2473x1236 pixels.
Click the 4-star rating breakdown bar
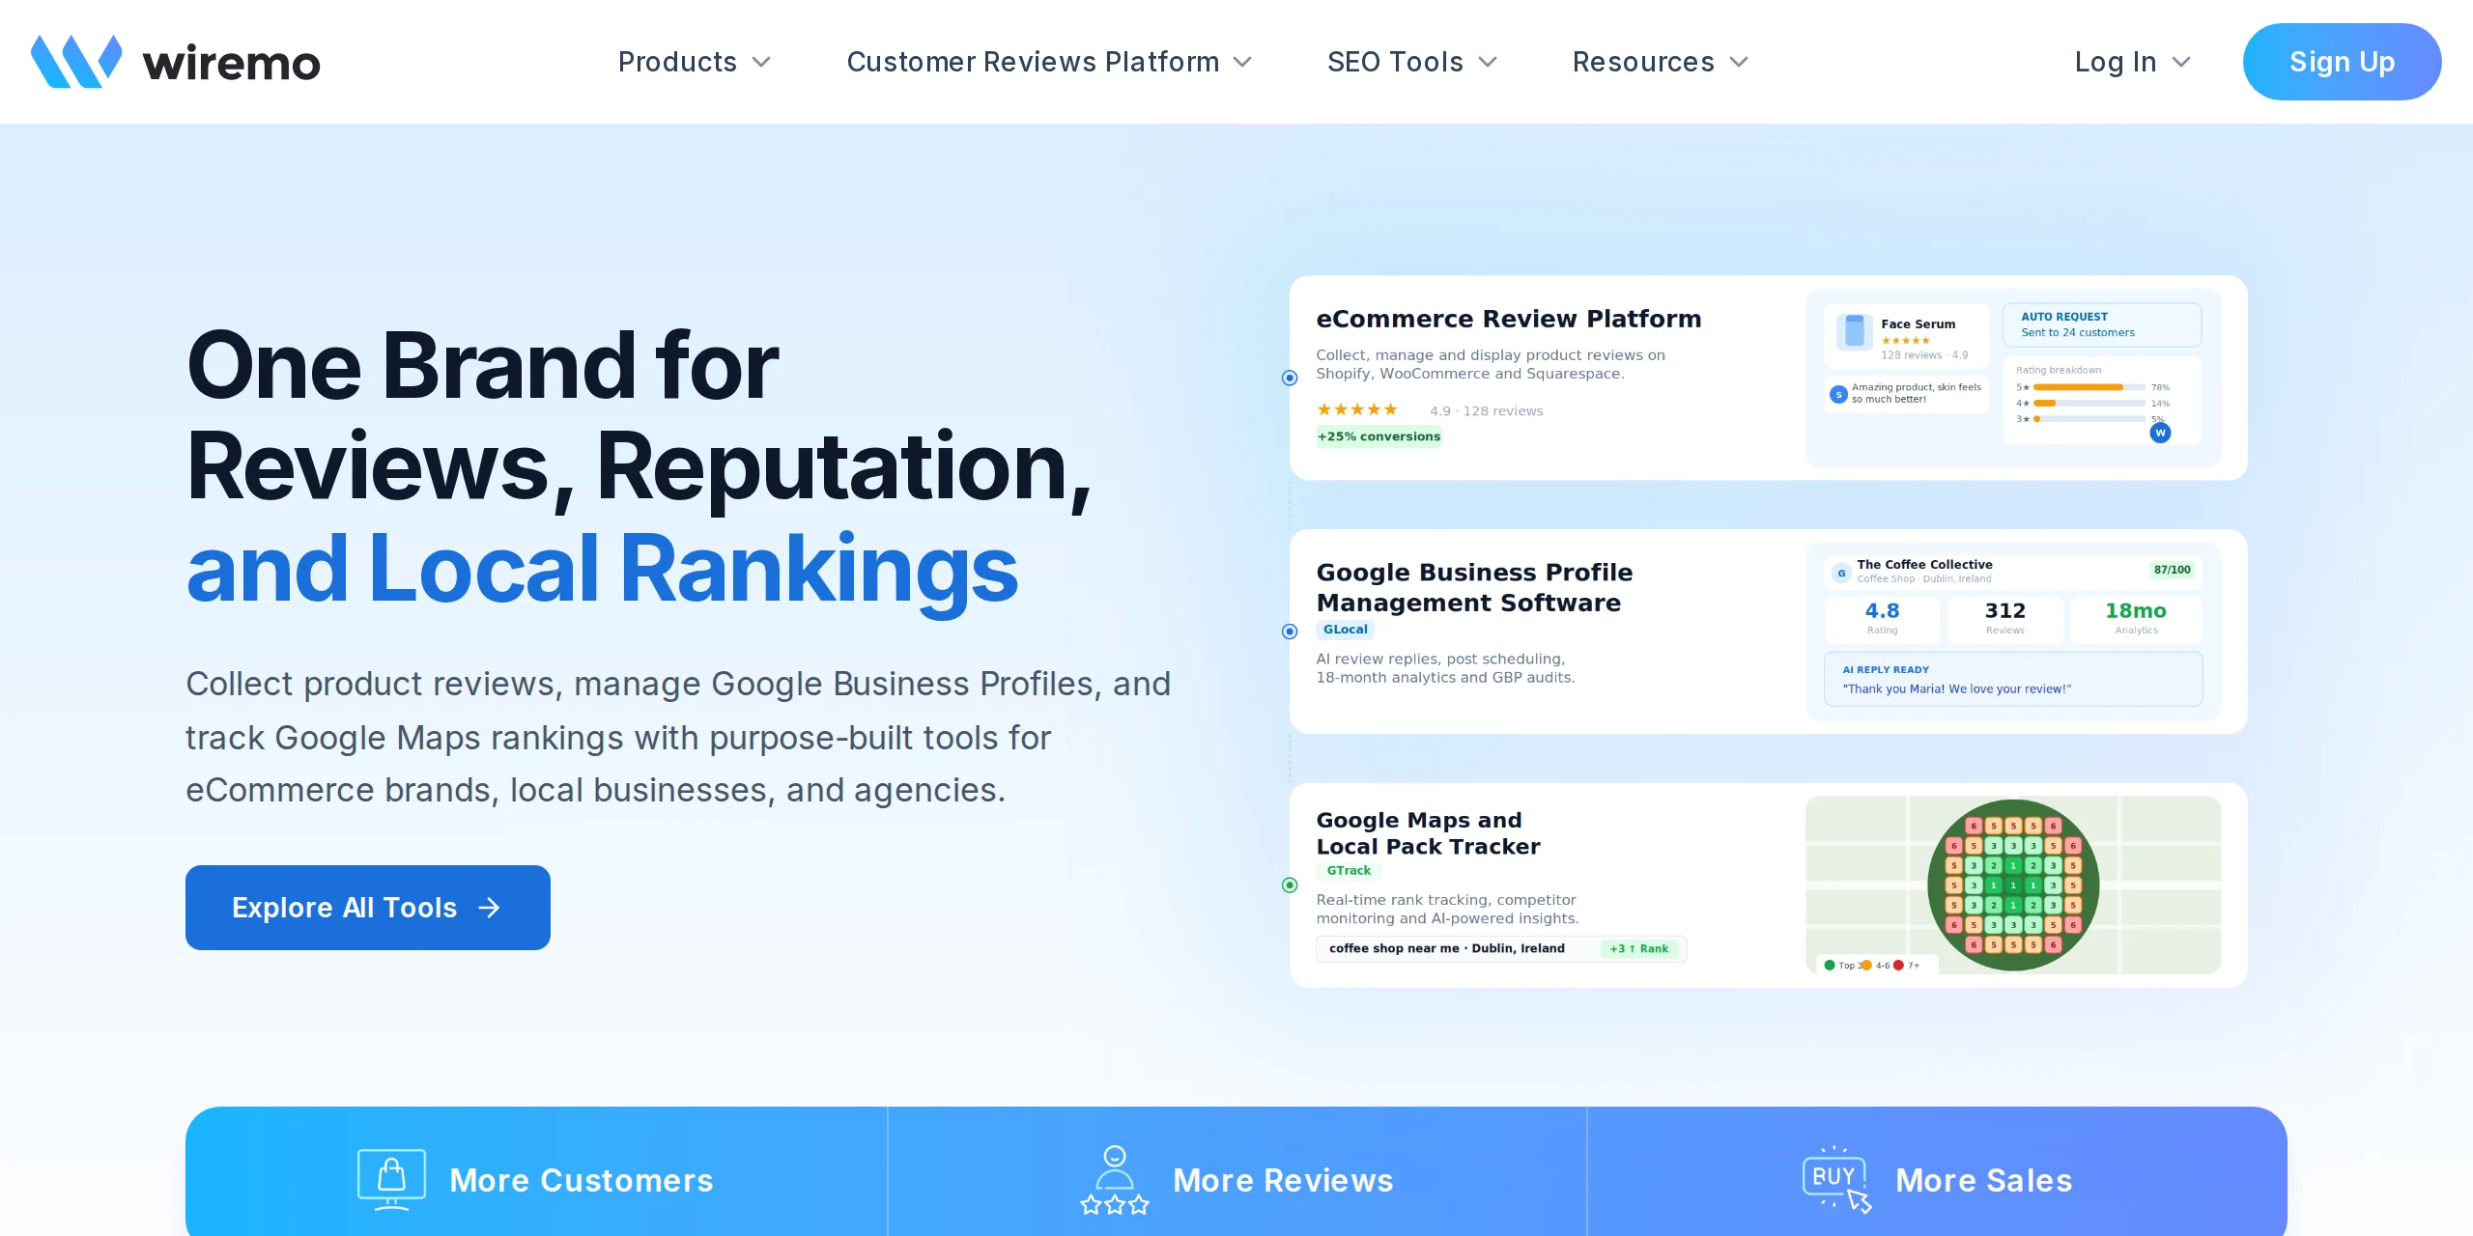[x=2089, y=403]
